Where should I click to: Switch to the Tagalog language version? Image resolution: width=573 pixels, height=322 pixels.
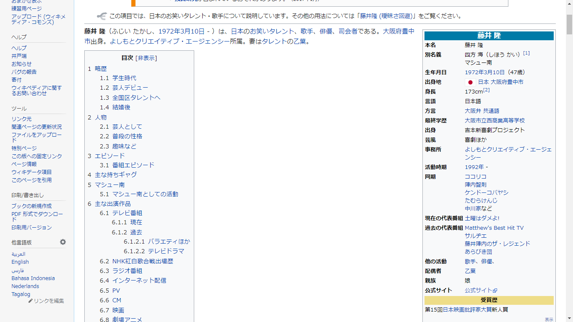(21, 294)
